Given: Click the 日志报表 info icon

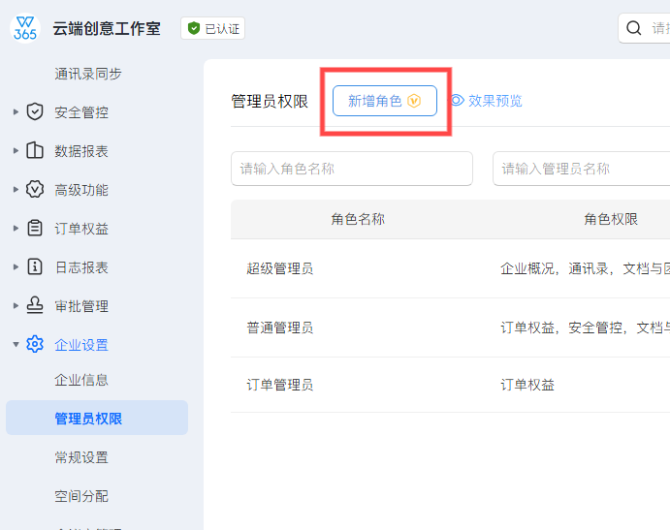Looking at the screenshot, I should (x=35, y=267).
